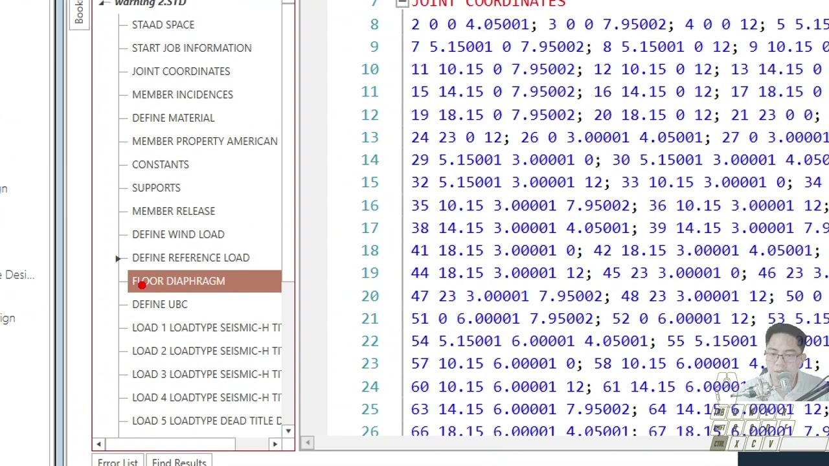Image resolution: width=829 pixels, height=466 pixels.
Task: Click text '2 0 0 4.05001;' on line 8
Action: [474, 25]
